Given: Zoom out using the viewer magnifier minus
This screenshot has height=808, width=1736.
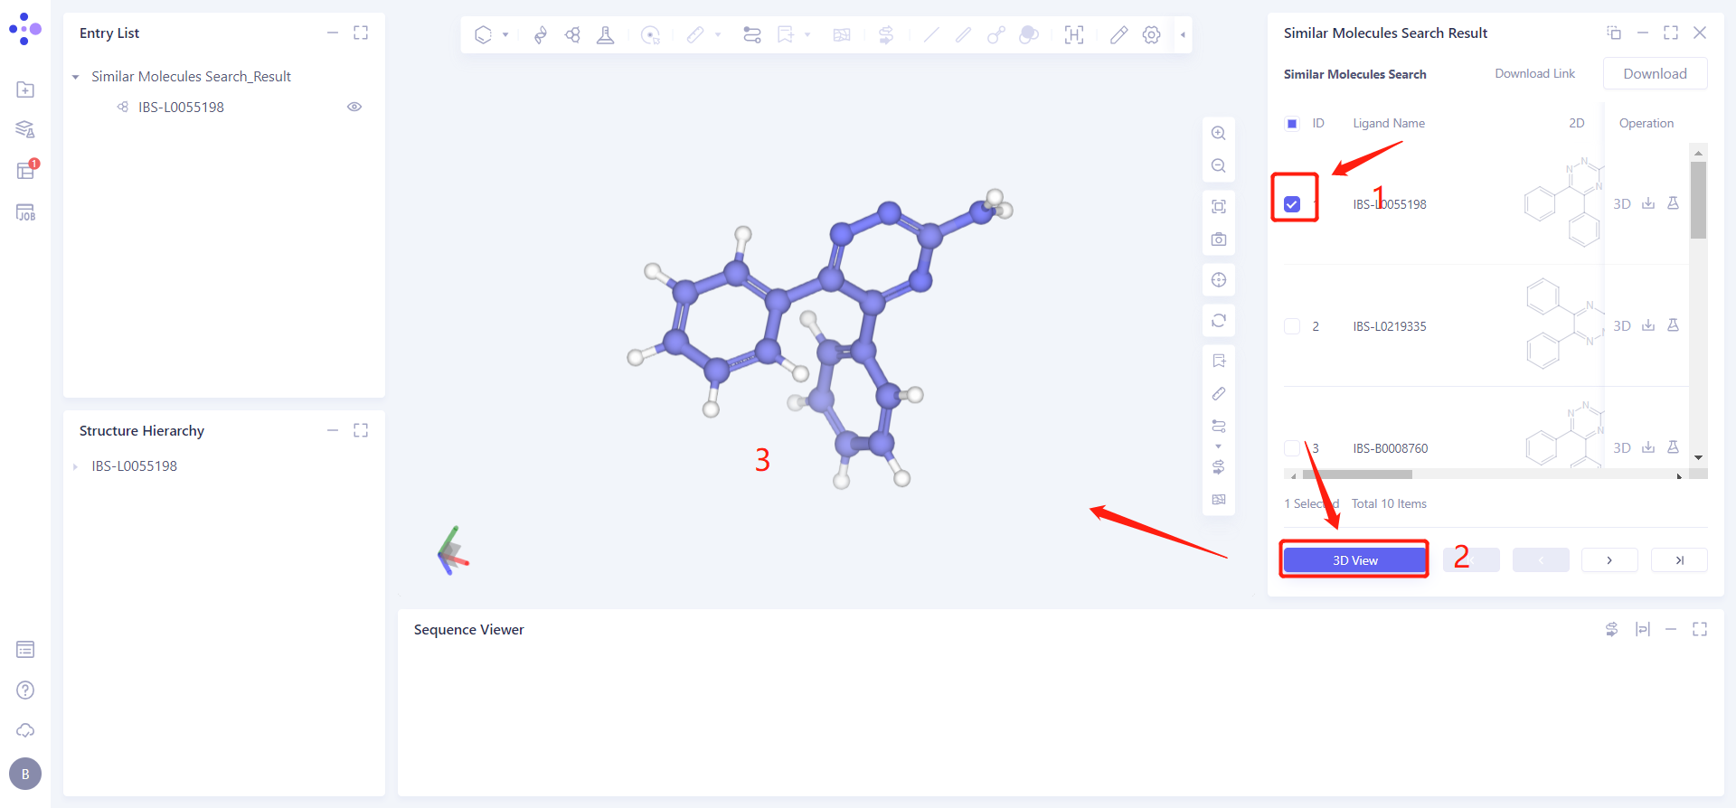Looking at the screenshot, I should [1219, 165].
